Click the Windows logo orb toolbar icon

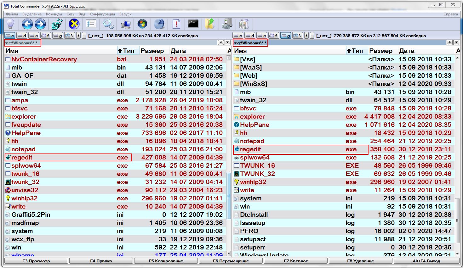click(x=142, y=24)
